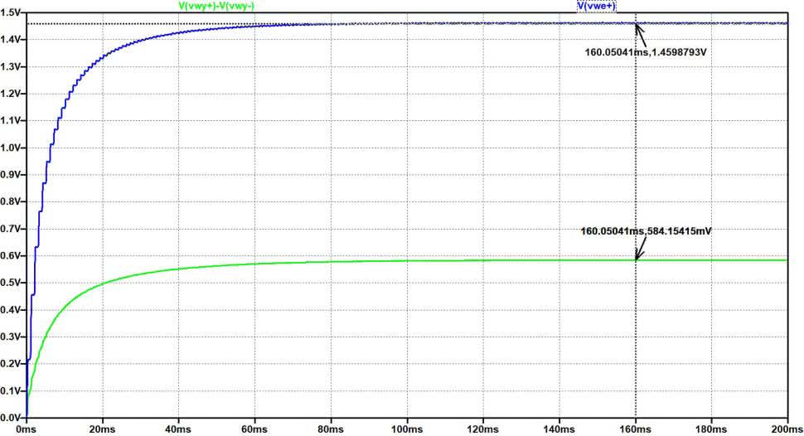
Task: Click the 140ms tick label on the time axis
Action: [559, 429]
